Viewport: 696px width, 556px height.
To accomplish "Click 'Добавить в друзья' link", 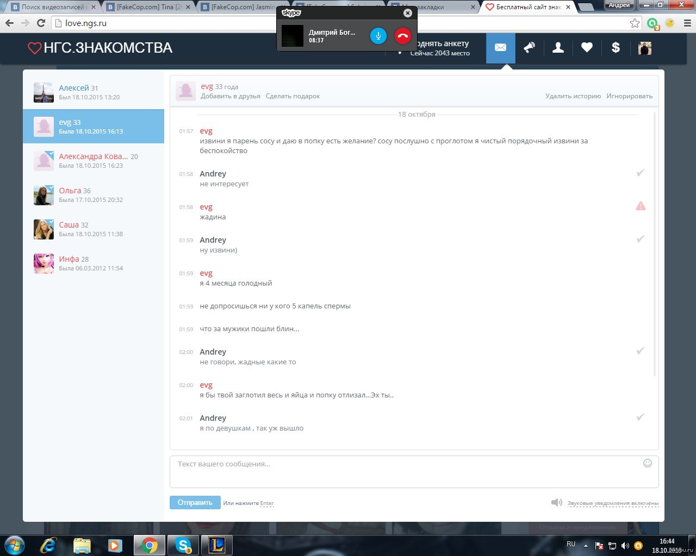I will (x=231, y=96).
